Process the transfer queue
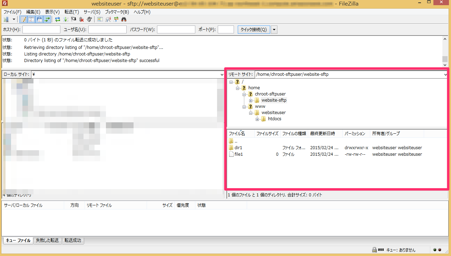The height and width of the screenshot is (256, 451). tap(66, 19)
